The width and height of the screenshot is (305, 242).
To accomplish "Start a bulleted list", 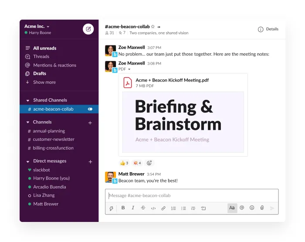I will tap(183, 208).
